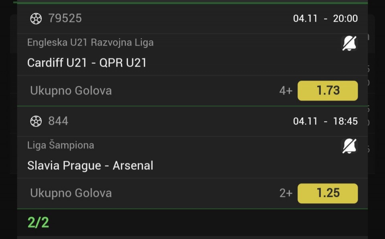Click the Liga Šampiona league label
385x239 pixels.
point(61,145)
